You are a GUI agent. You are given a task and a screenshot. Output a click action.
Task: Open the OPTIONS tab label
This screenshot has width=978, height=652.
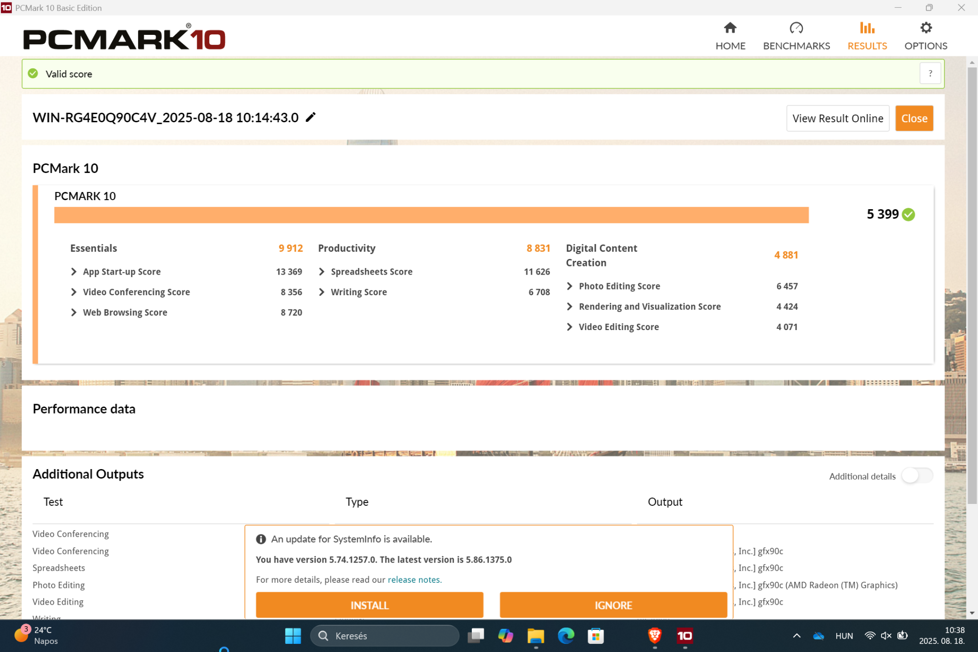(x=925, y=46)
